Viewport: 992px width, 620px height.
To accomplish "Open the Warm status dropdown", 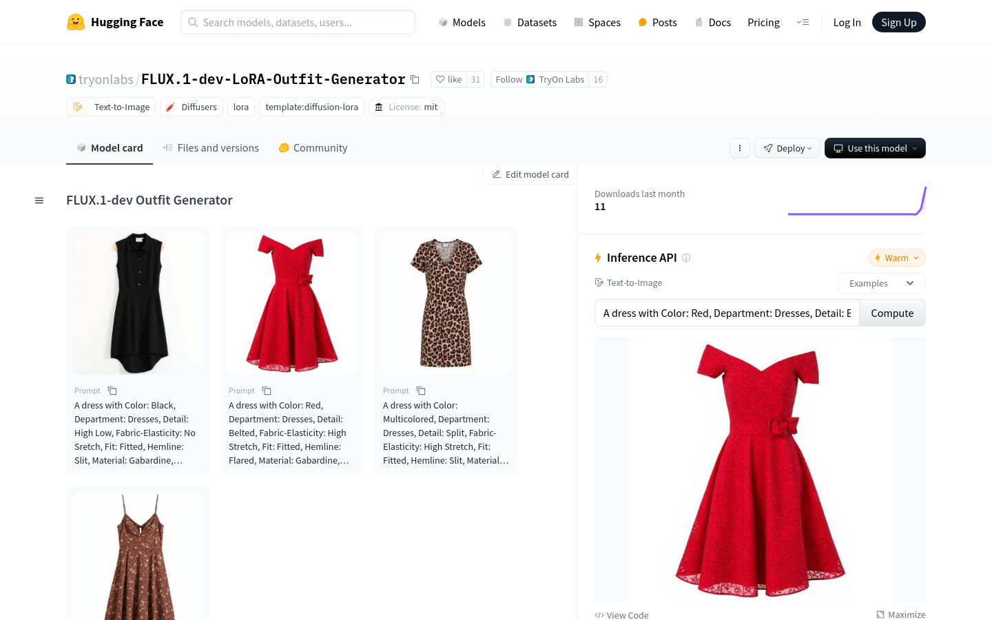I will 896,258.
